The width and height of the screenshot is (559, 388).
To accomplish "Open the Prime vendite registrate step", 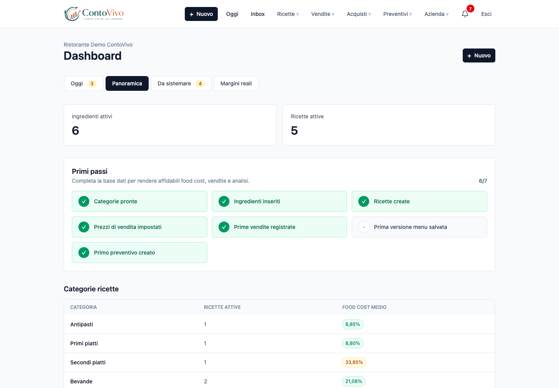I will (x=279, y=227).
